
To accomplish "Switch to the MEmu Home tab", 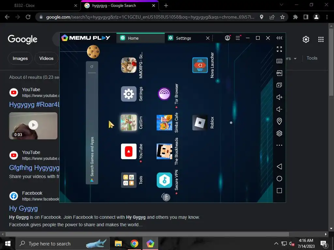I will 140,38.
